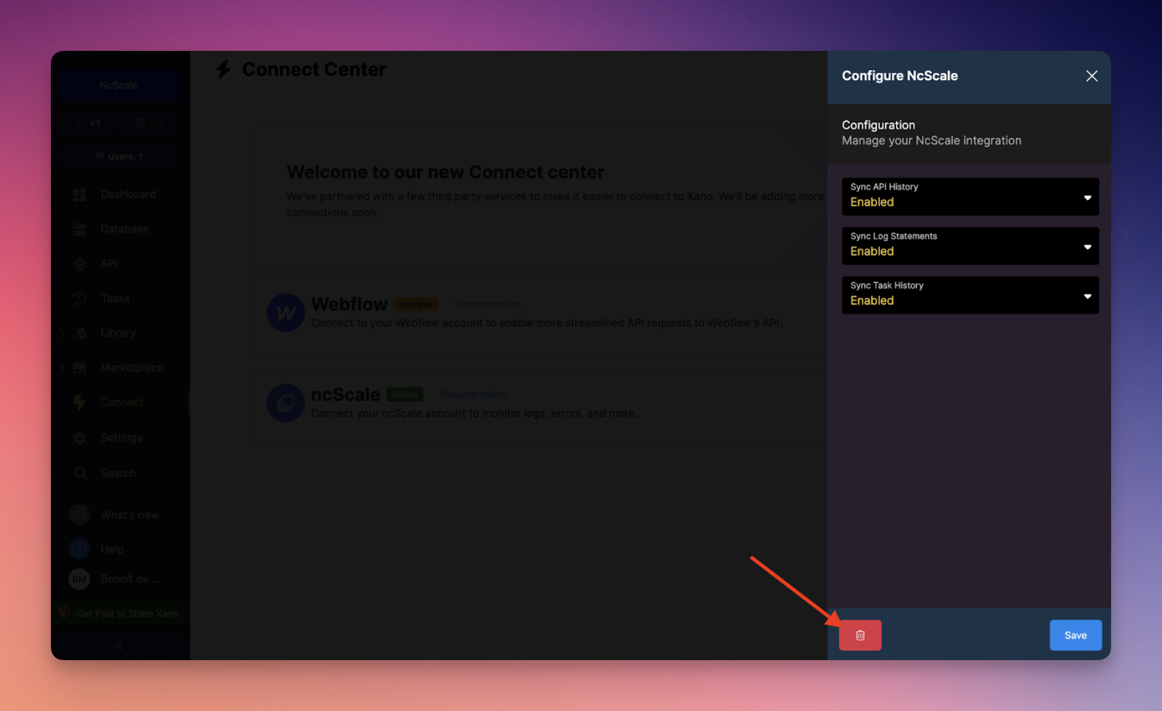
Task: Click the Database icon in sidebar
Action: pos(80,229)
